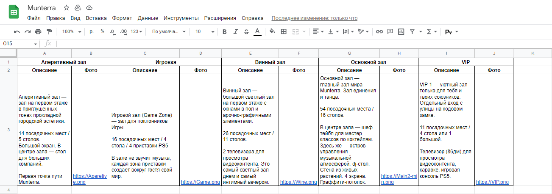The height and width of the screenshot is (194, 552).
Task: Decrease decimal places
Action: (112, 31)
